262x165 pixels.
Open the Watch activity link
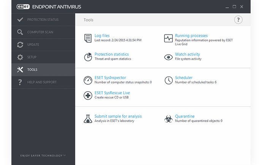point(188,54)
